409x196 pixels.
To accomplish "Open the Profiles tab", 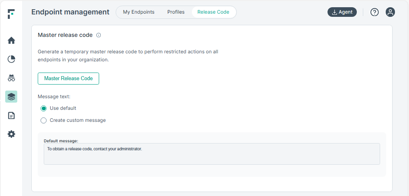I will pos(176,12).
